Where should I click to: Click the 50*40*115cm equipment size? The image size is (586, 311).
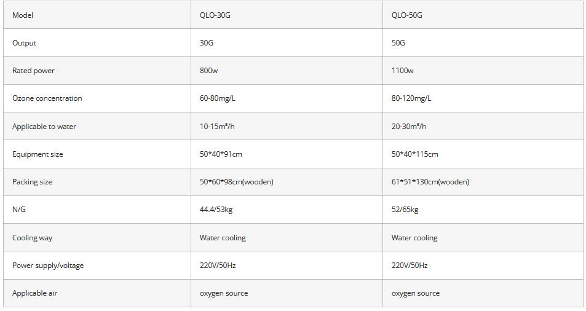(x=415, y=154)
